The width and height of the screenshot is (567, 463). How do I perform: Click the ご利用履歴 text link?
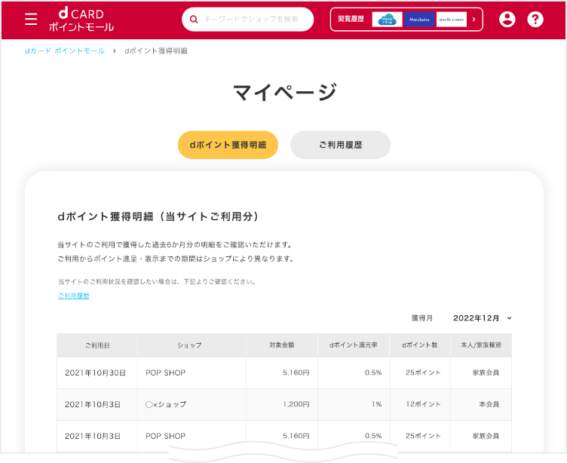[74, 296]
